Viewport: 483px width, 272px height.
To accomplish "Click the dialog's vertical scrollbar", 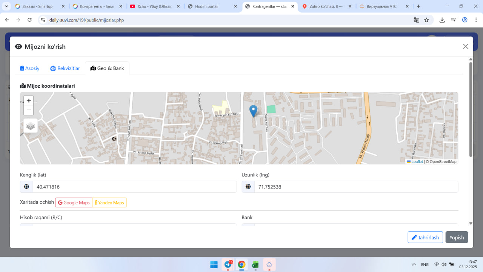I will [471, 109].
